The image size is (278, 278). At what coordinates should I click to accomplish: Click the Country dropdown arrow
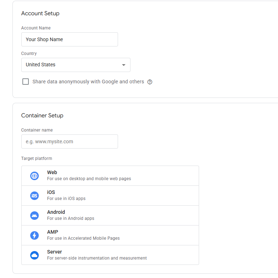(x=124, y=65)
